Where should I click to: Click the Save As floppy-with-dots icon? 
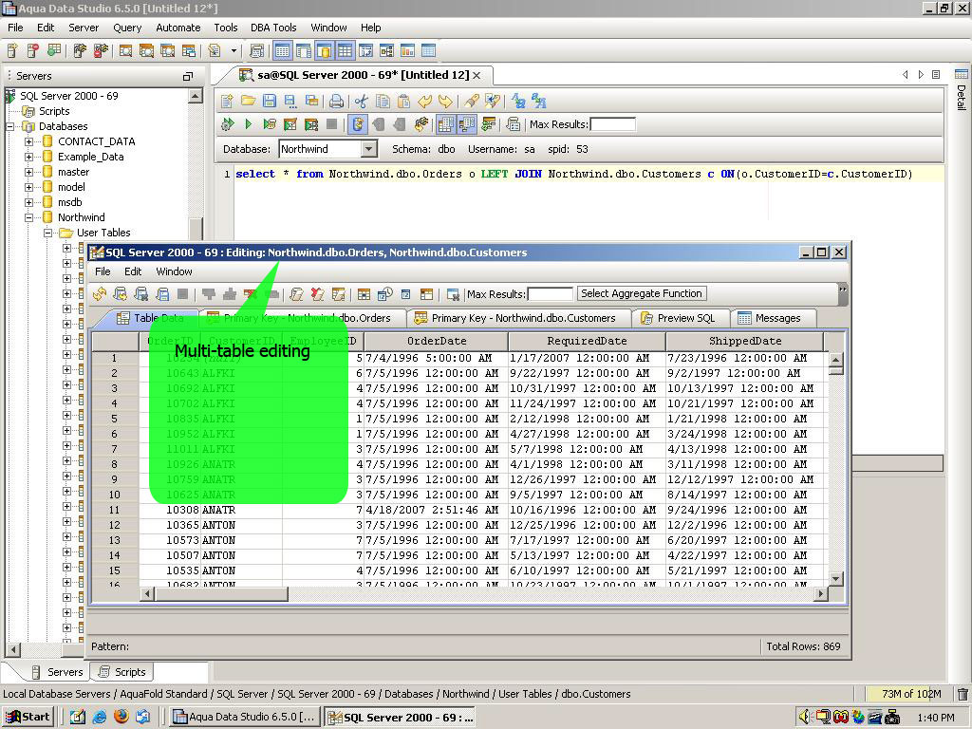(290, 101)
